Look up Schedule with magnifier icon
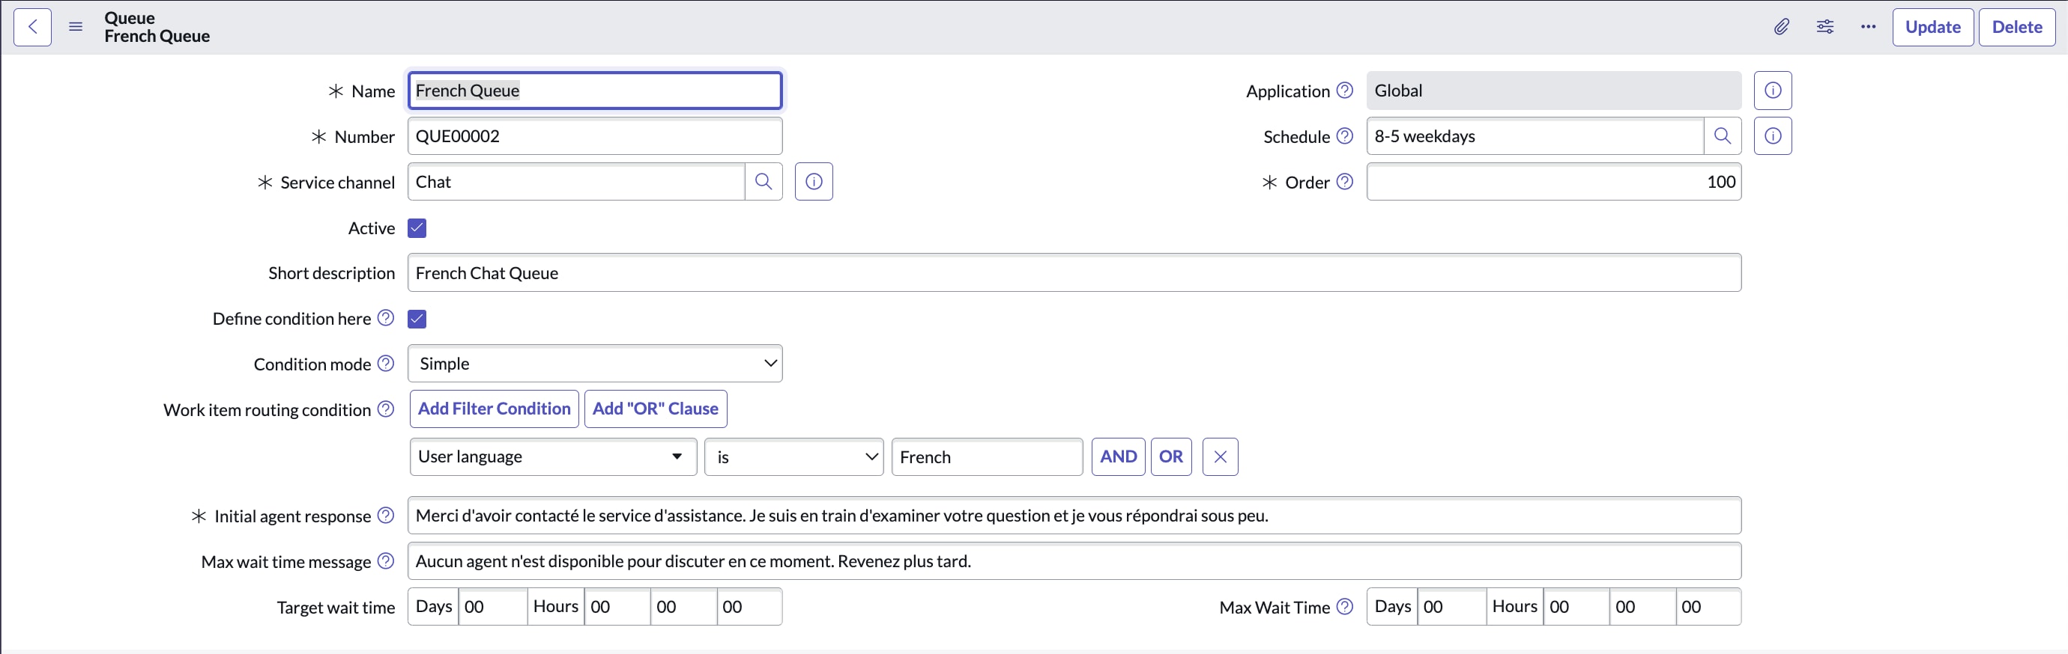The image size is (2068, 654). tap(1722, 136)
